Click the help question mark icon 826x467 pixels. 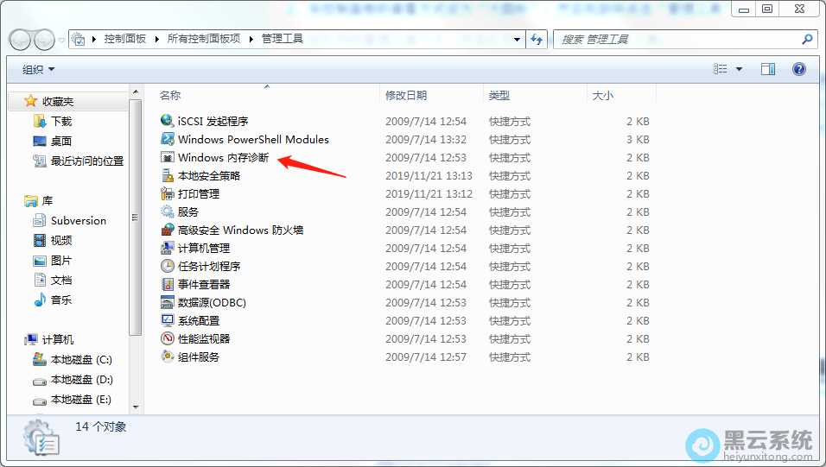point(799,69)
